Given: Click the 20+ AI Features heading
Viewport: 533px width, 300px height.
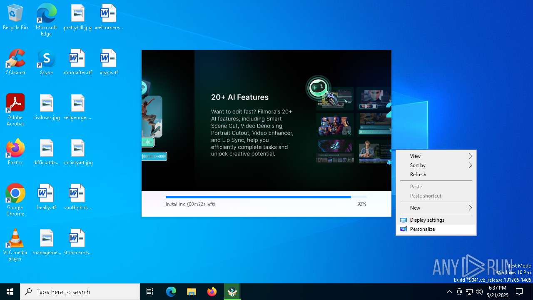Looking at the screenshot, I should 240,97.
